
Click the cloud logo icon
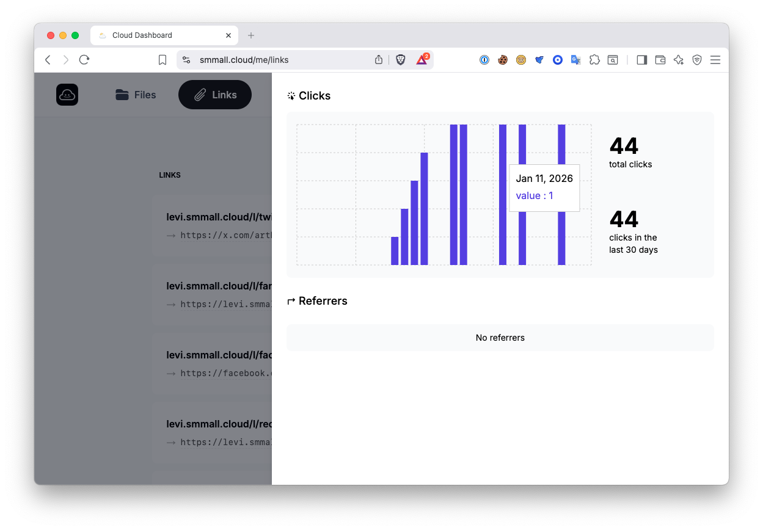click(x=67, y=95)
